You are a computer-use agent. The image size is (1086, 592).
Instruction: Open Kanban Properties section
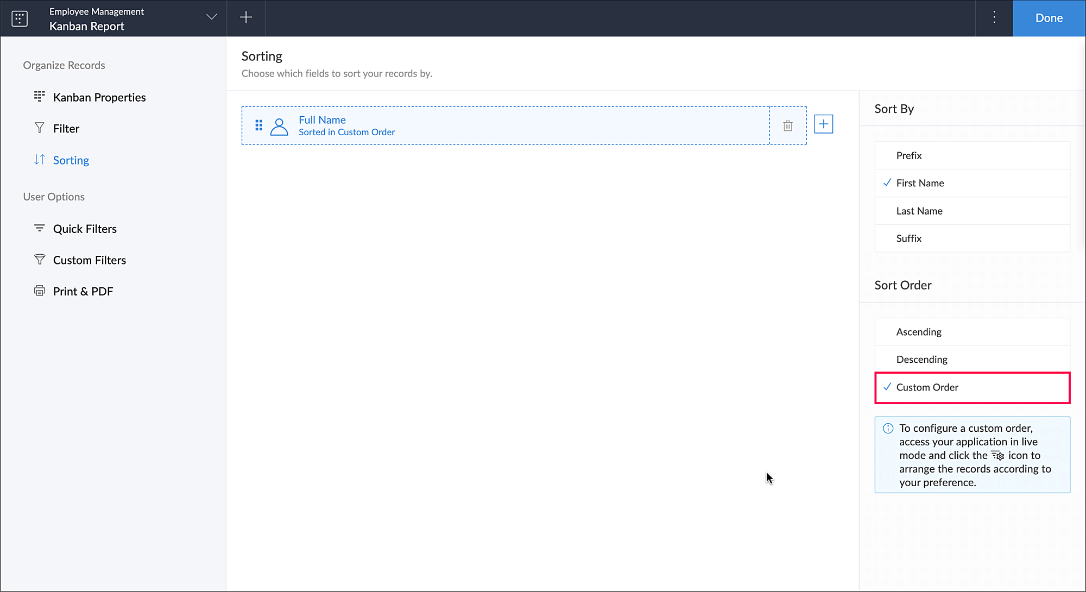point(99,97)
